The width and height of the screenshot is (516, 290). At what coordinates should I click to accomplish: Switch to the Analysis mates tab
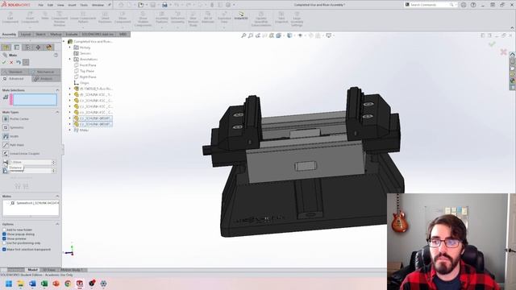coord(46,79)
